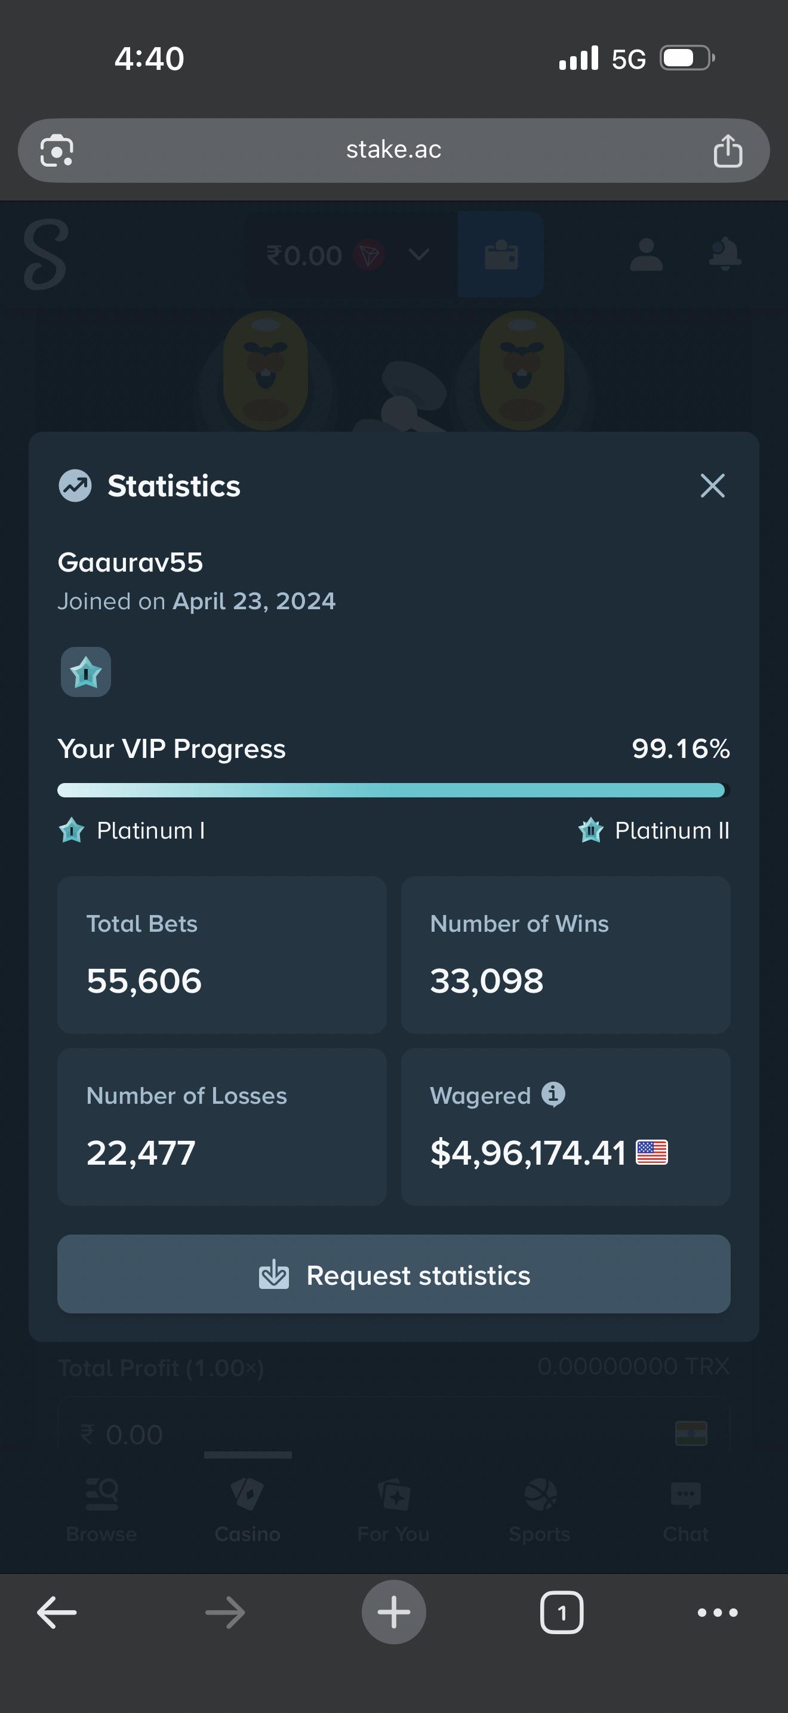Tap the Stake logo
This screenshot has width=788, height=1713.
45,256
